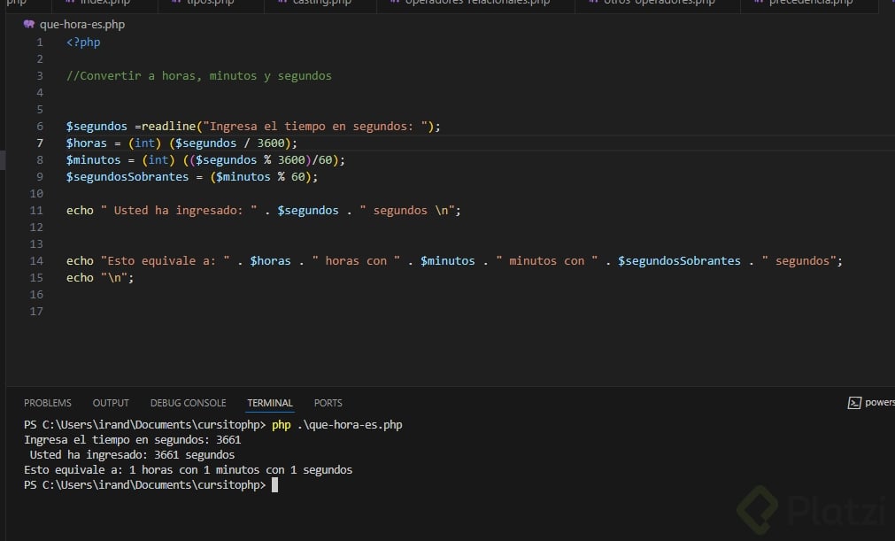The image size is (895, 541).
Task: Click line number 7 in the gutter
Action: click(39, 143)
